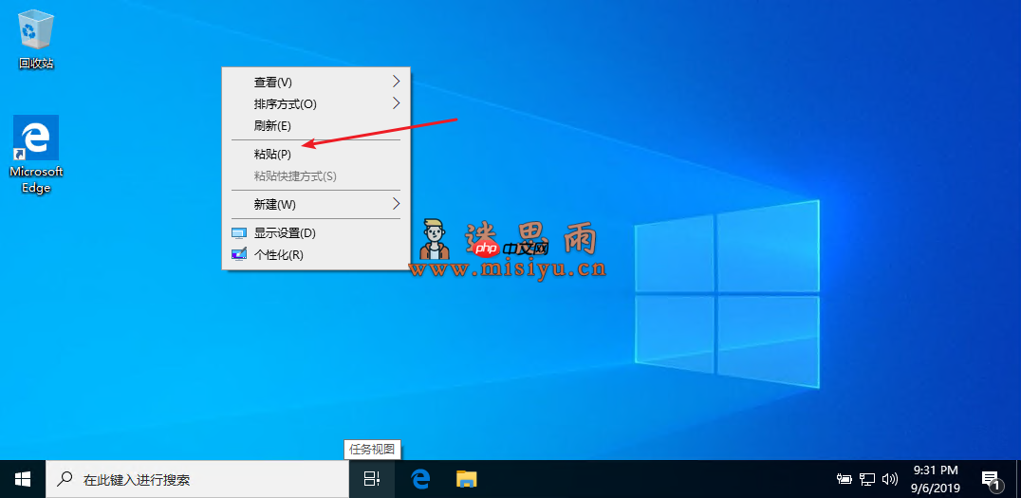Open the network tray icon
The width and height of the screenshot is (1021, 498).
coord(866,480)
